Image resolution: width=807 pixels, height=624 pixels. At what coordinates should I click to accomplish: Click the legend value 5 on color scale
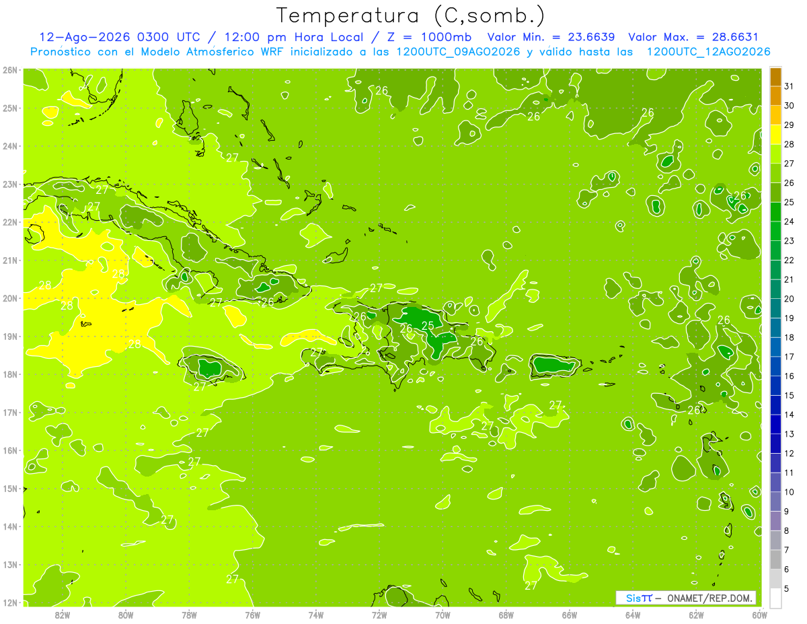tap(787, 588)
